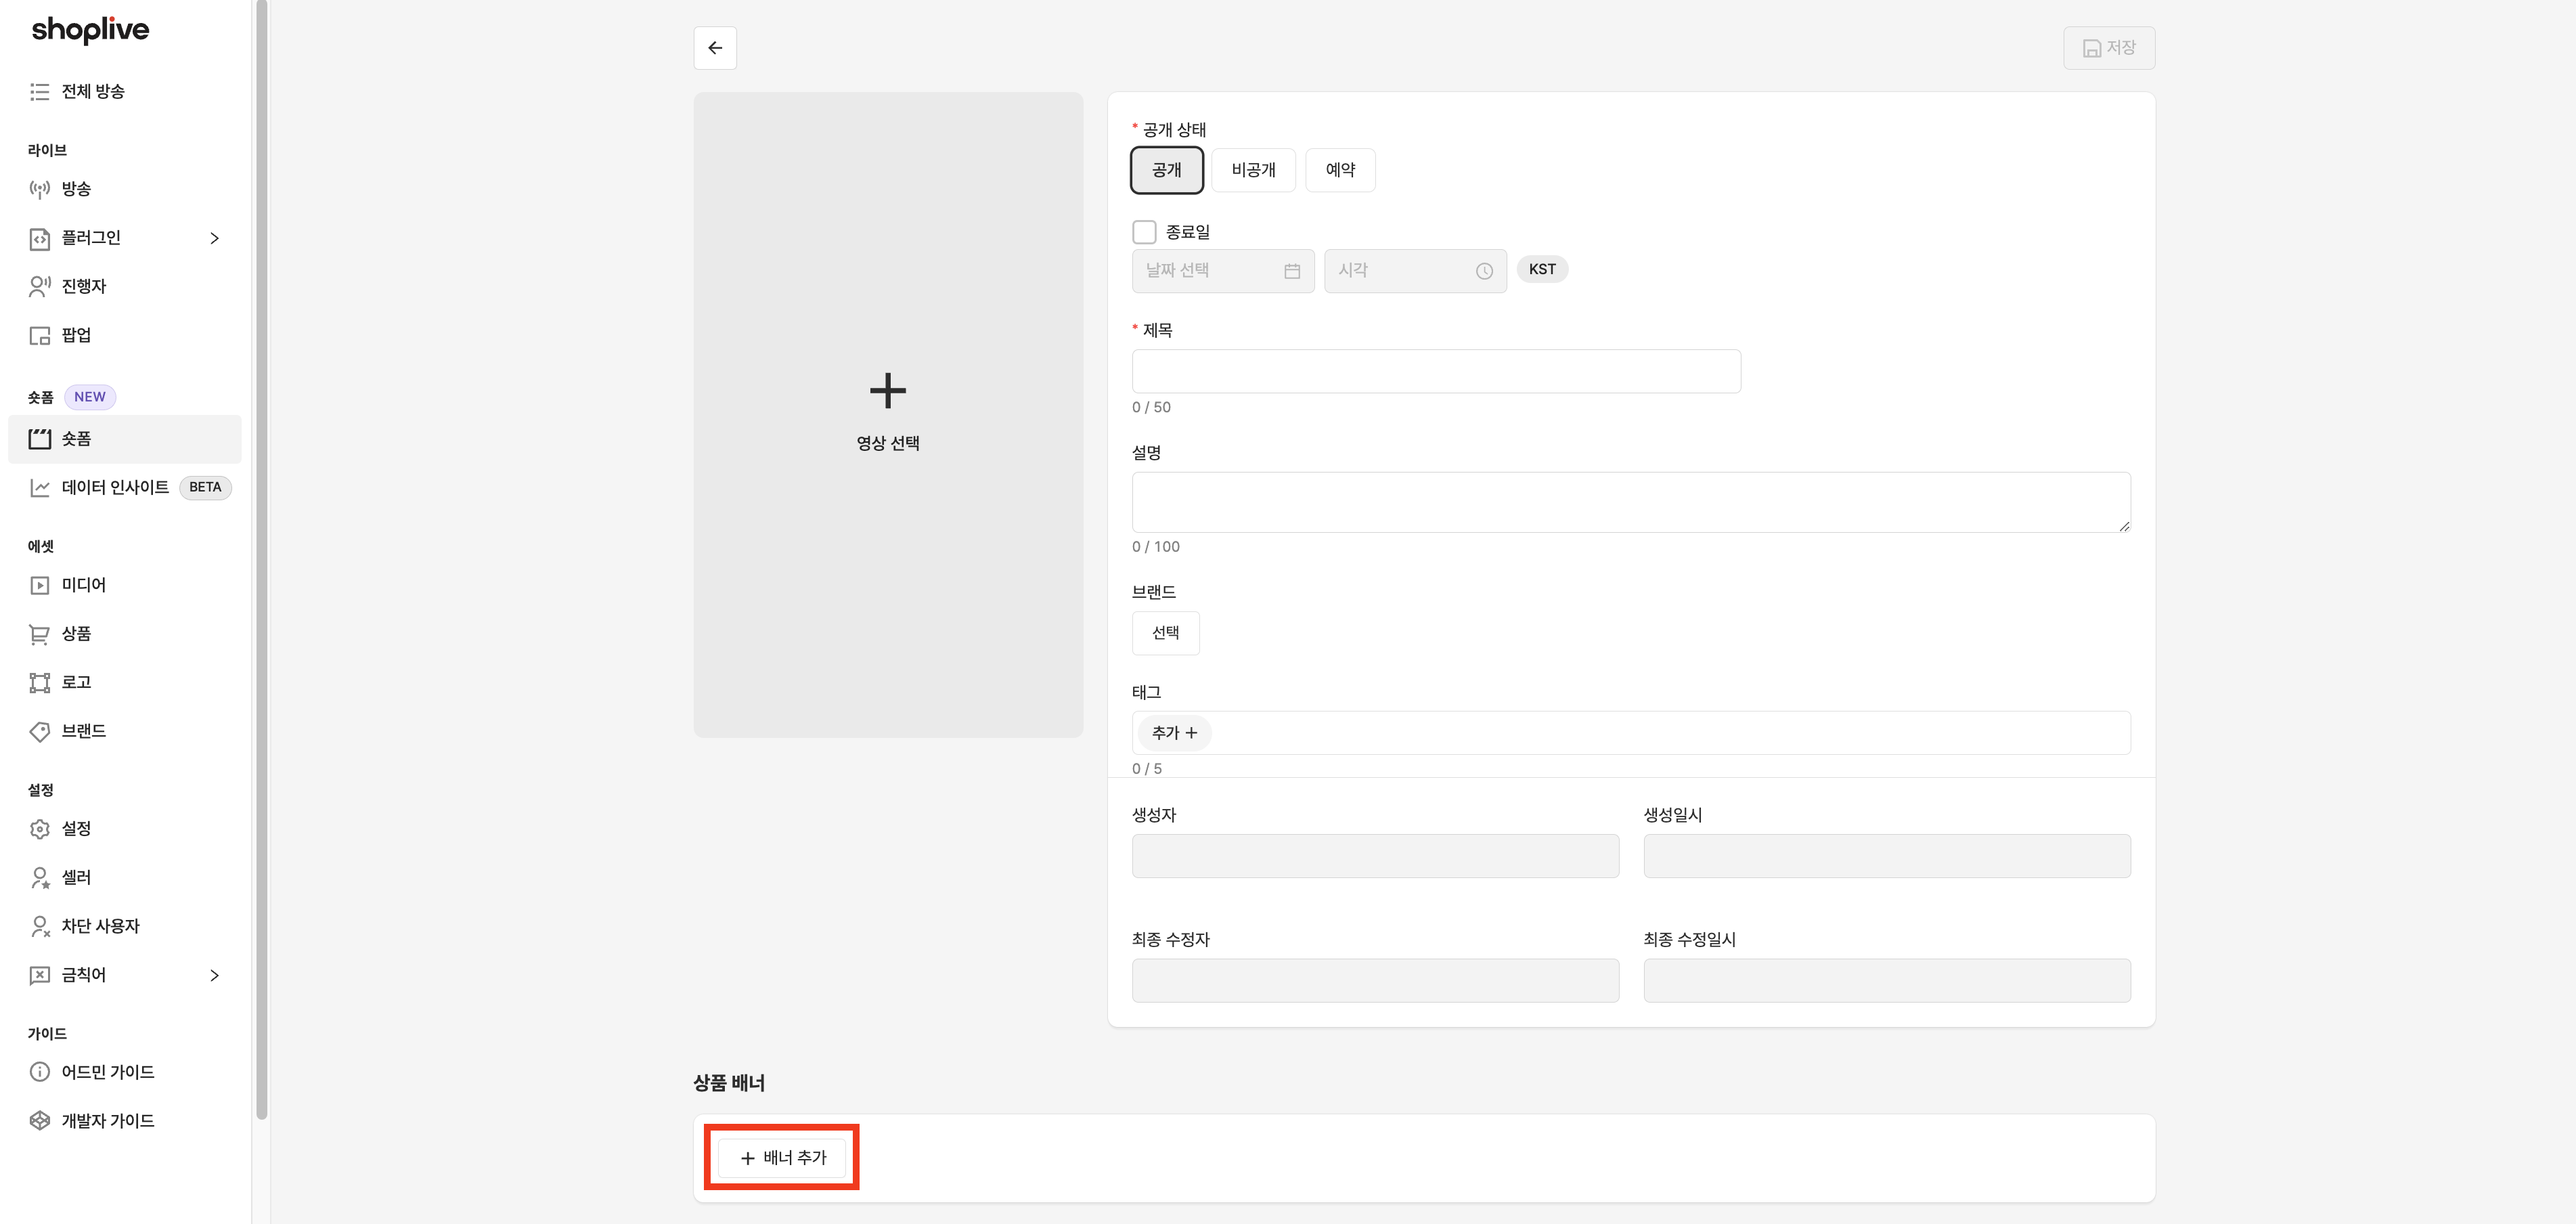The width and height of the screenshot is (2576, 1224).
Task: Click the 로고 icon in sidebar
Action: [x=40, y=683]
